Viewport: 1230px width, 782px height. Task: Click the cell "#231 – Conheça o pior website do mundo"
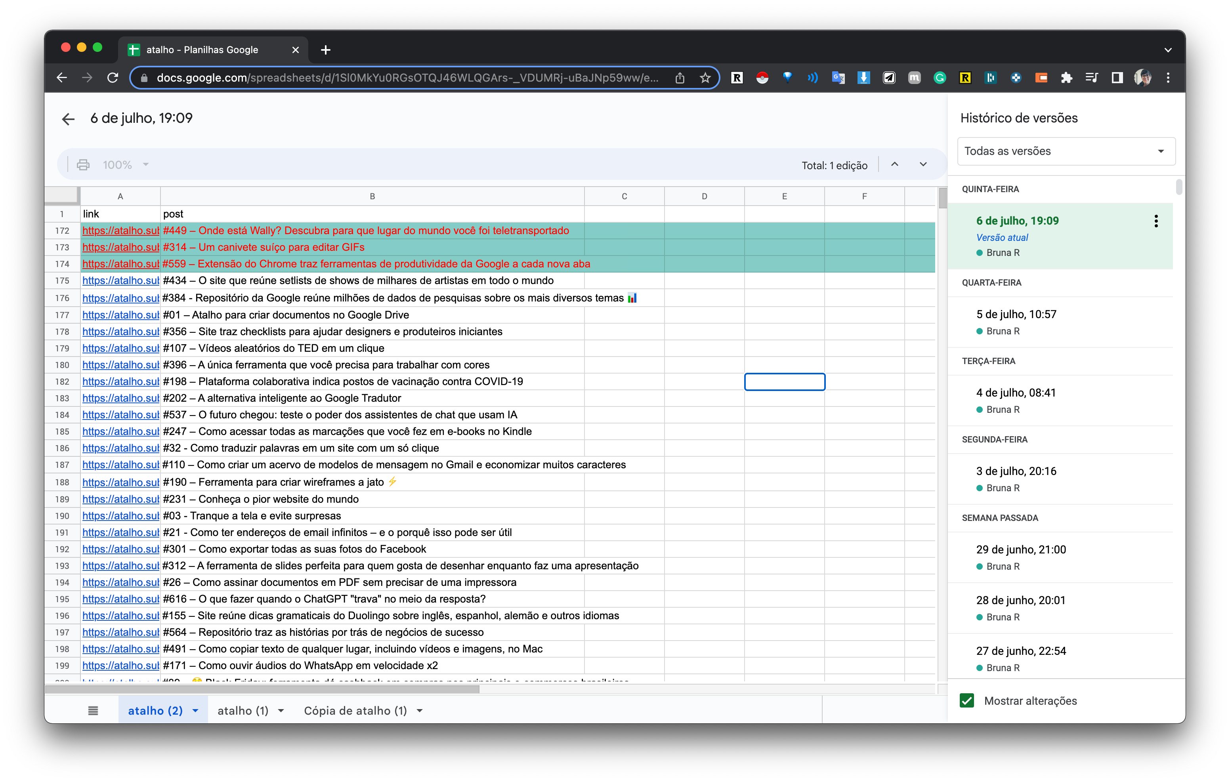point(372,499)
